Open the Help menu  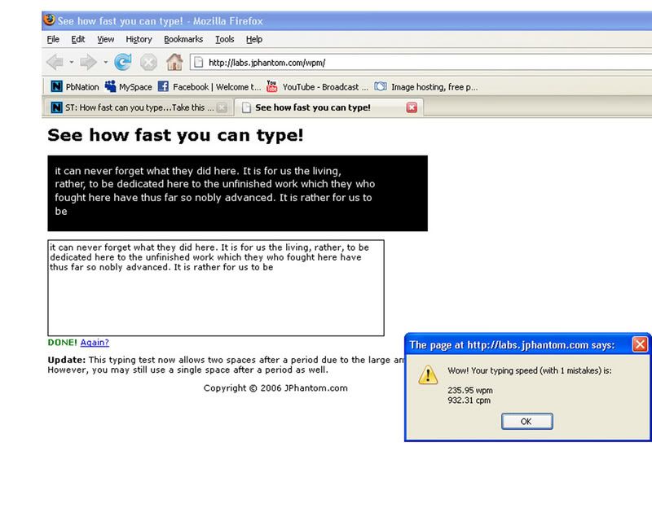pos(254,39)
